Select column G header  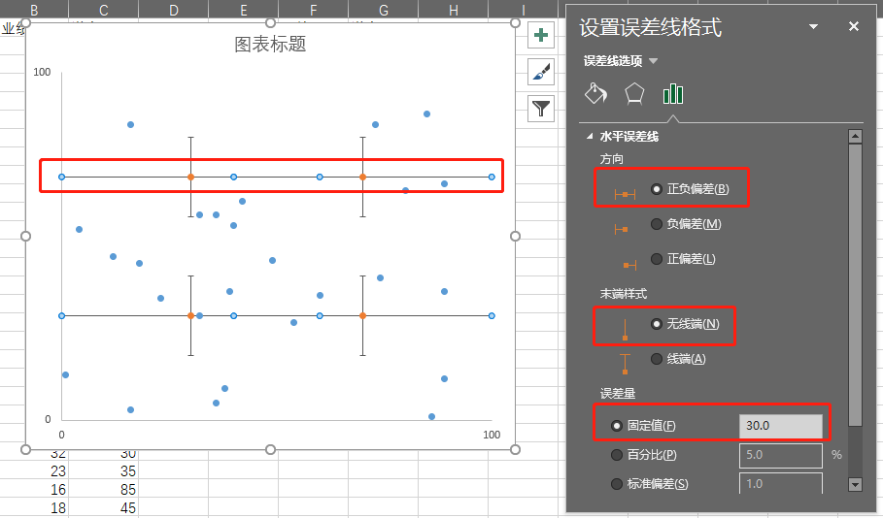383,9
